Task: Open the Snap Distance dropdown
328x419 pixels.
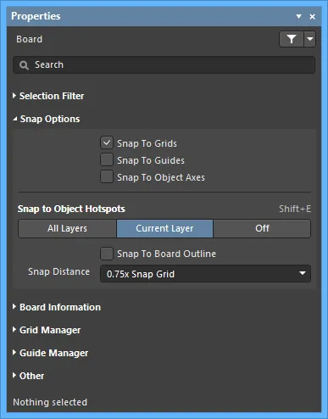Action: point(205,274)
